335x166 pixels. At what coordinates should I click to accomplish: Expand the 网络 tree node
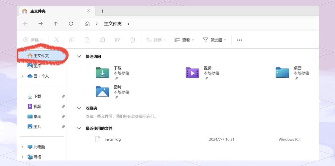(x=22, y=157)
